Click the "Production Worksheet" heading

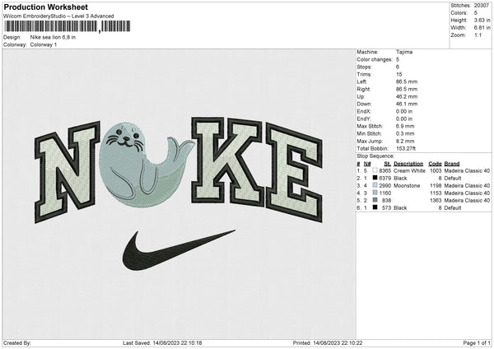coord(45,7)
